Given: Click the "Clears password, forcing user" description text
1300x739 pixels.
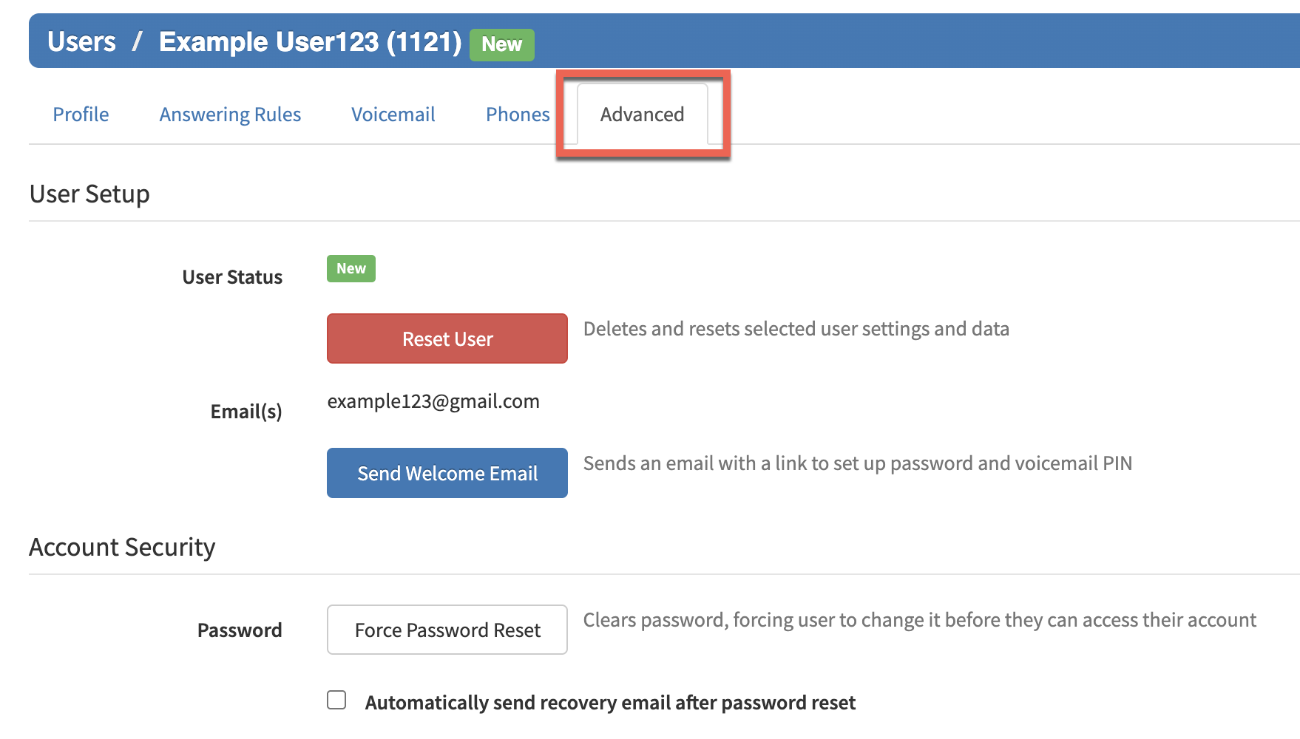Looking at the screenshot, I should [x=919, y=620].
